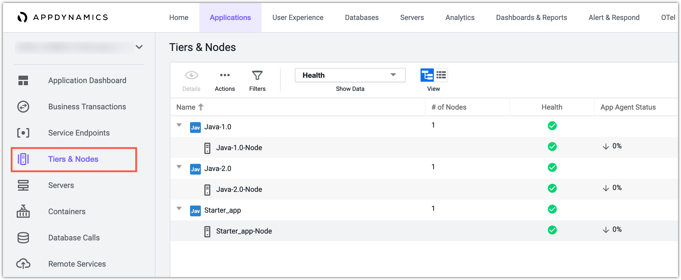The width and height of the screenshot is (681, 280).
Task: Open Service Endpoints in the sidebar
Action: 79,133
